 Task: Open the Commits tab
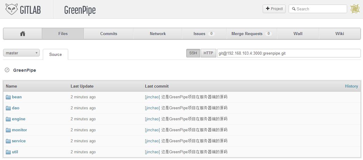pos(109,34)
